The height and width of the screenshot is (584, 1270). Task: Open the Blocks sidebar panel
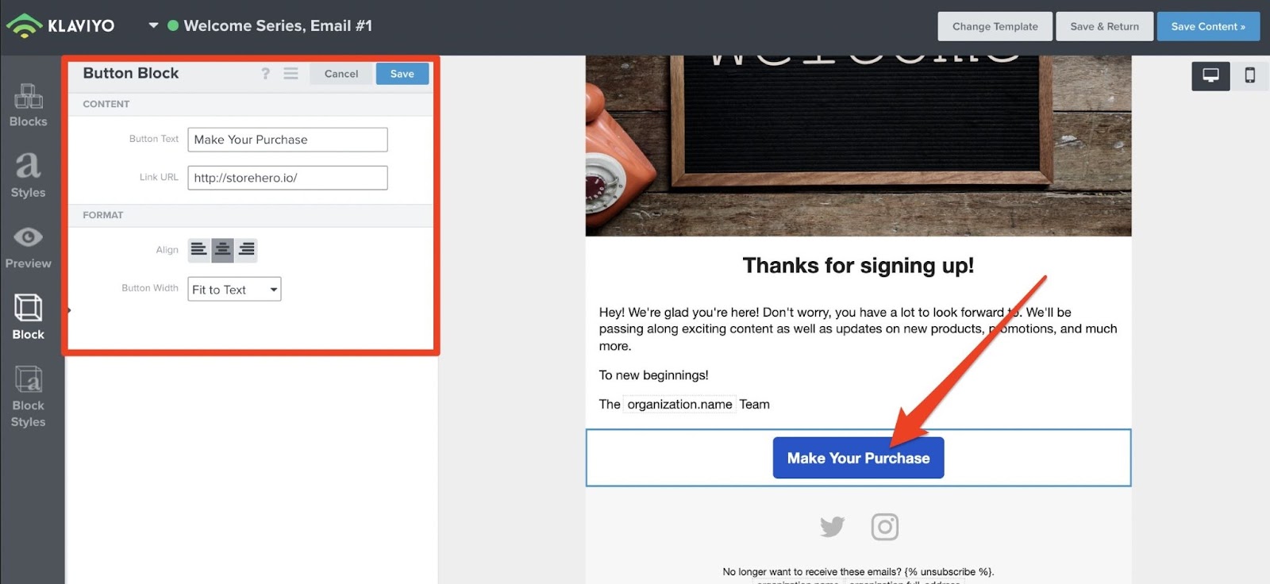29,106
